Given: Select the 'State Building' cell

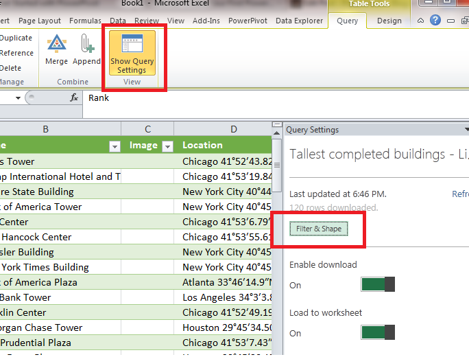Looking at the screenshot, I should point(60,192).
